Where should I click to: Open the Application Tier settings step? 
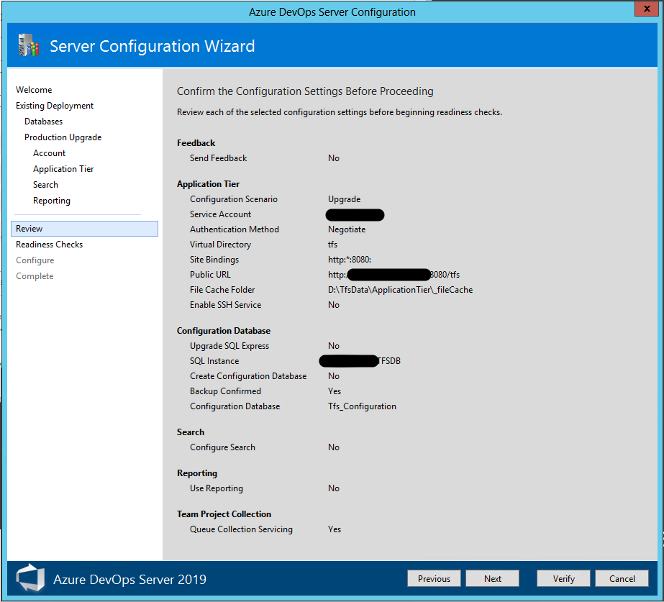[63, 168]
